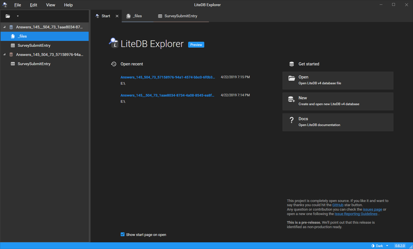Click the Open recent history icon
The width and height of the screenshot is (413, 249).
pyautogui.click(x=114, y=64)
